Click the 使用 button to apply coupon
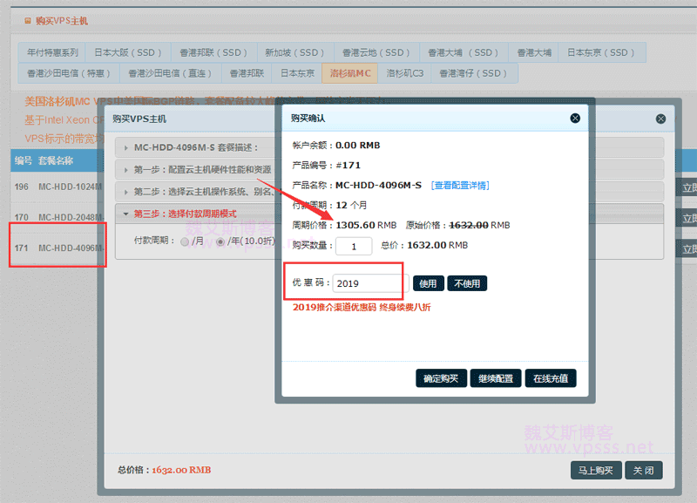Viewport: 697px width, 503px height. tap(428, 283)
